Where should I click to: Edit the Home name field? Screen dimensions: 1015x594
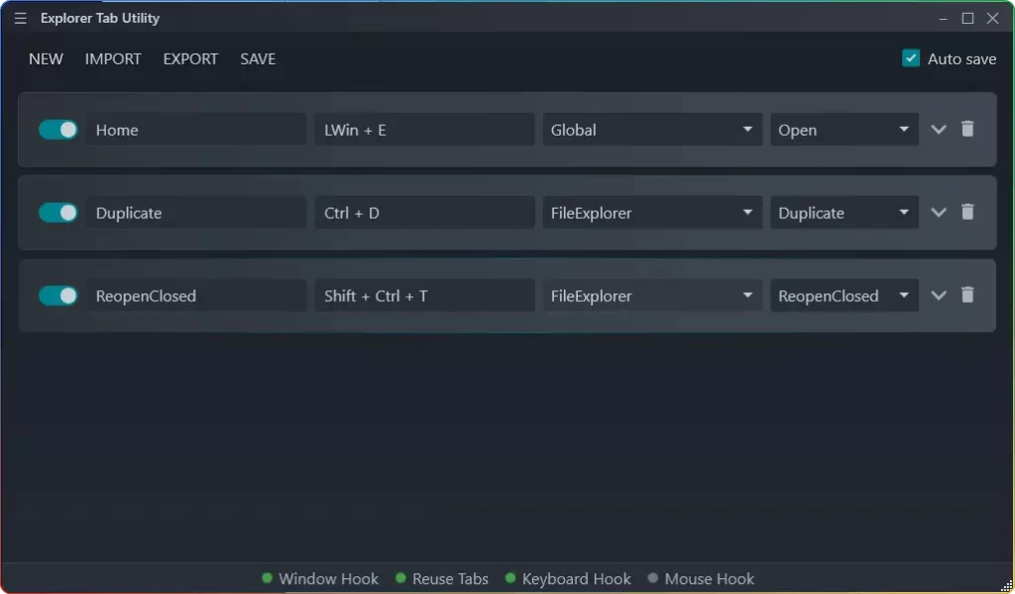[196, 130]
